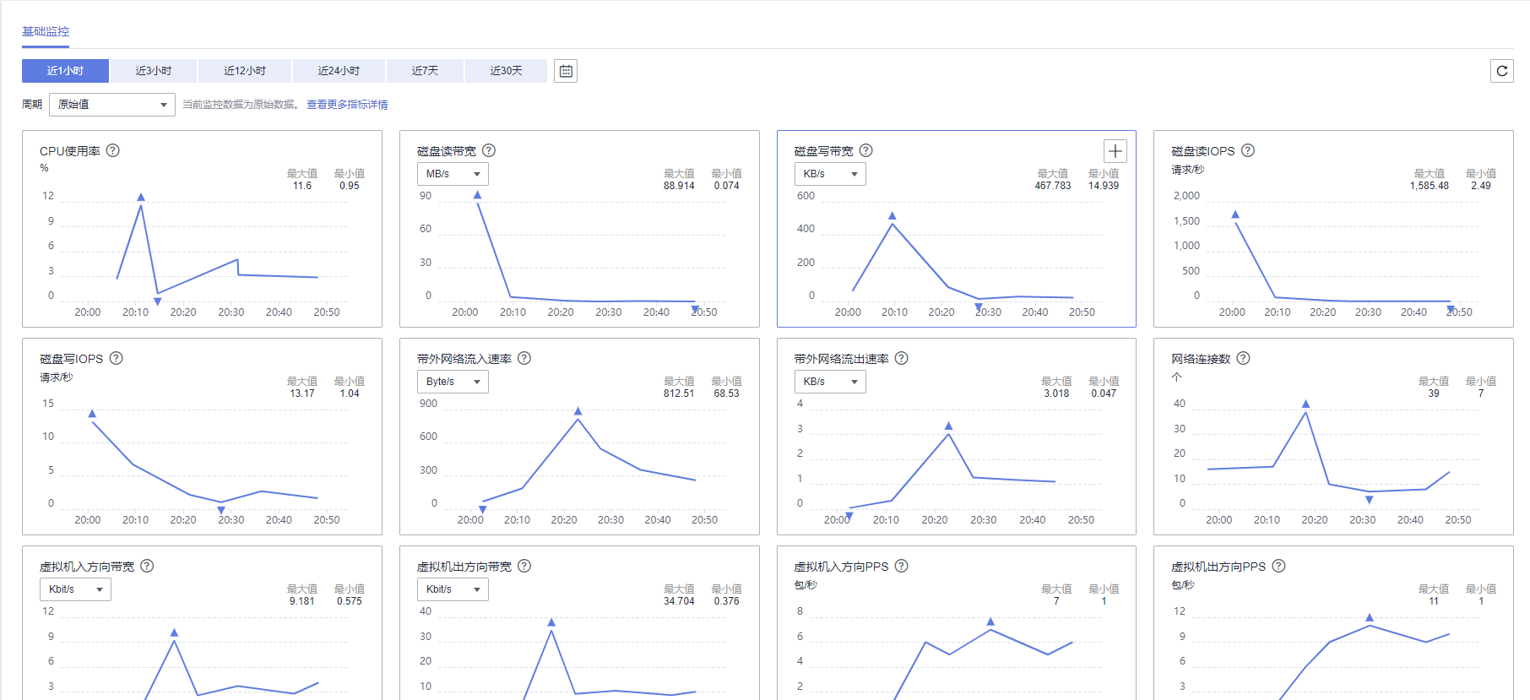Screen dimensions: 1530x700
Task: Show help tooltip for CPU使用率
Action: [x=112, y=150]
